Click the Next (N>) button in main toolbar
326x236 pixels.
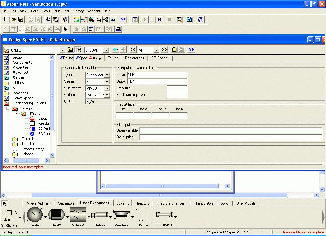tap(123, 19)
